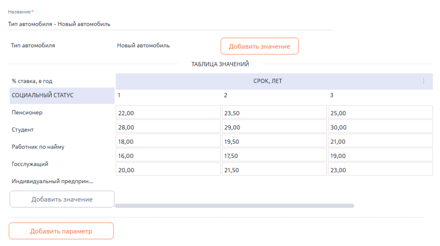Edit the cell with value 25,00
The width and height of the screenshot is (440, 246).
[x=380, y=113]
